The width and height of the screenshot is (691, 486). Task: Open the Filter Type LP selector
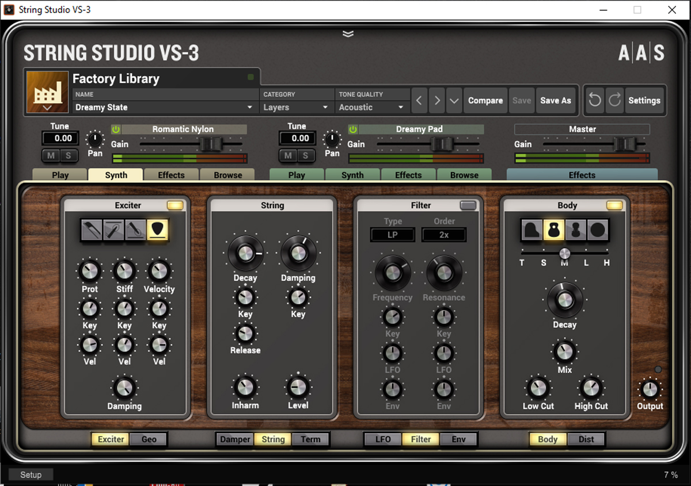[x=392, y=235]
